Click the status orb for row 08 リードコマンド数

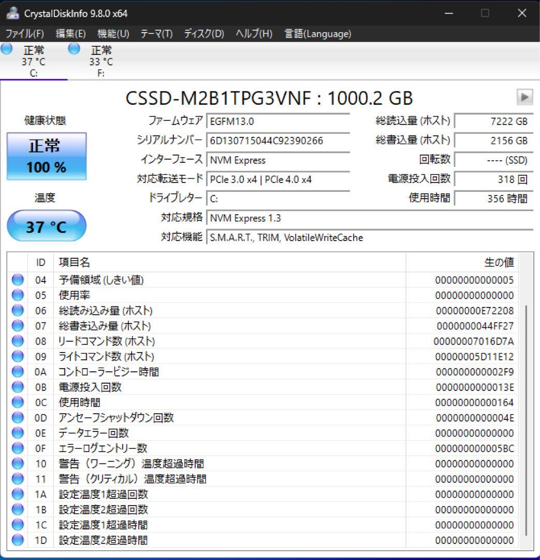[x=18, y=341]
